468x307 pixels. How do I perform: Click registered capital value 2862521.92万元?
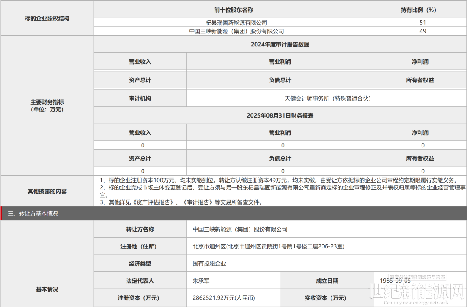tap(224, 298)
